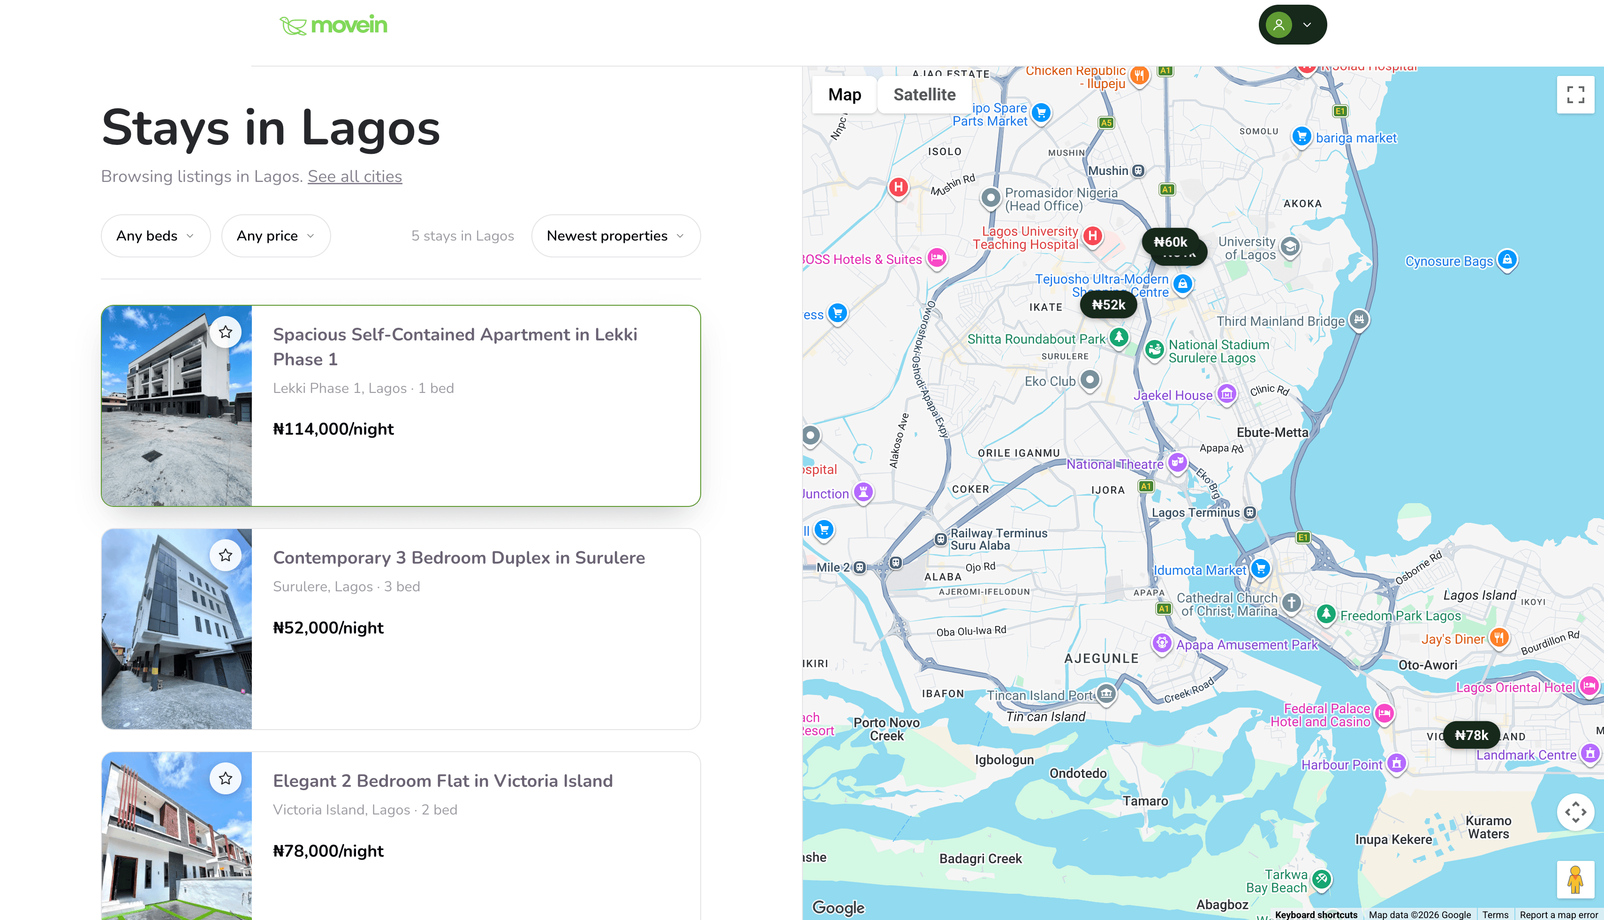Switch to the Satellite view tab
Viewport: 1604px width, 920px height.
tap(924, 95)
